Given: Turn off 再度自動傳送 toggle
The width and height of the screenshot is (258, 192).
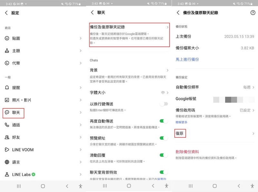Looking at the screenshot, I should 164,121.
